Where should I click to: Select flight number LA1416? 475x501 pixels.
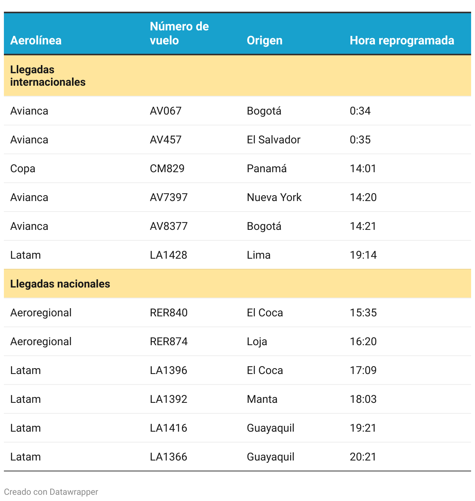coord(168,428)
